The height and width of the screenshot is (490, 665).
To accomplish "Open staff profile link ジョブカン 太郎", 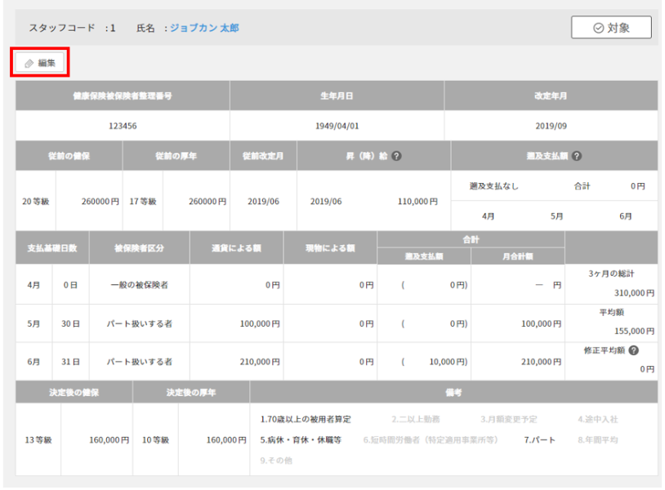I will tap(204, 28).
